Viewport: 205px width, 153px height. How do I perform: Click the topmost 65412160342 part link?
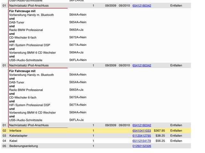coord(142,6)
